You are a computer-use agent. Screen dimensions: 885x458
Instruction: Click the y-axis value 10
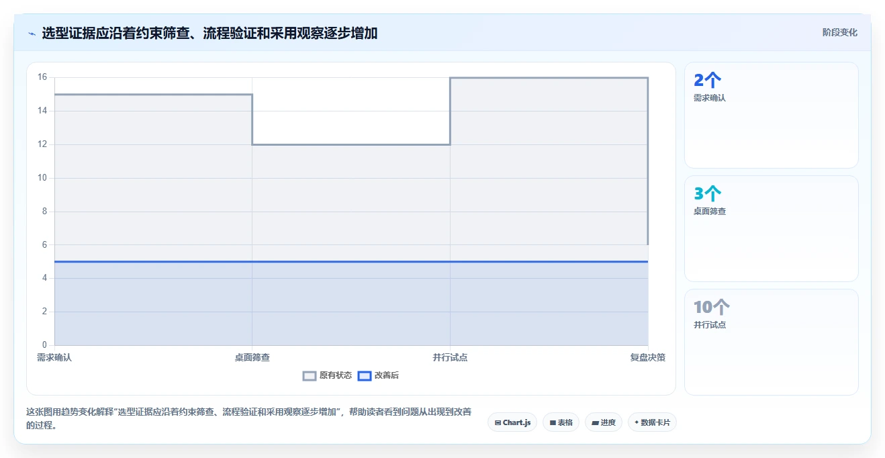pyautogui.click(x=42, y=178)
